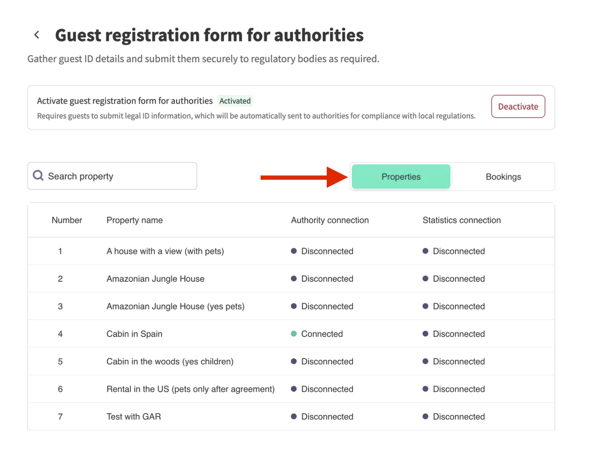Click the Property name column header
The width and height of the screenshot is (598, 450).
(x=134, y=220)
